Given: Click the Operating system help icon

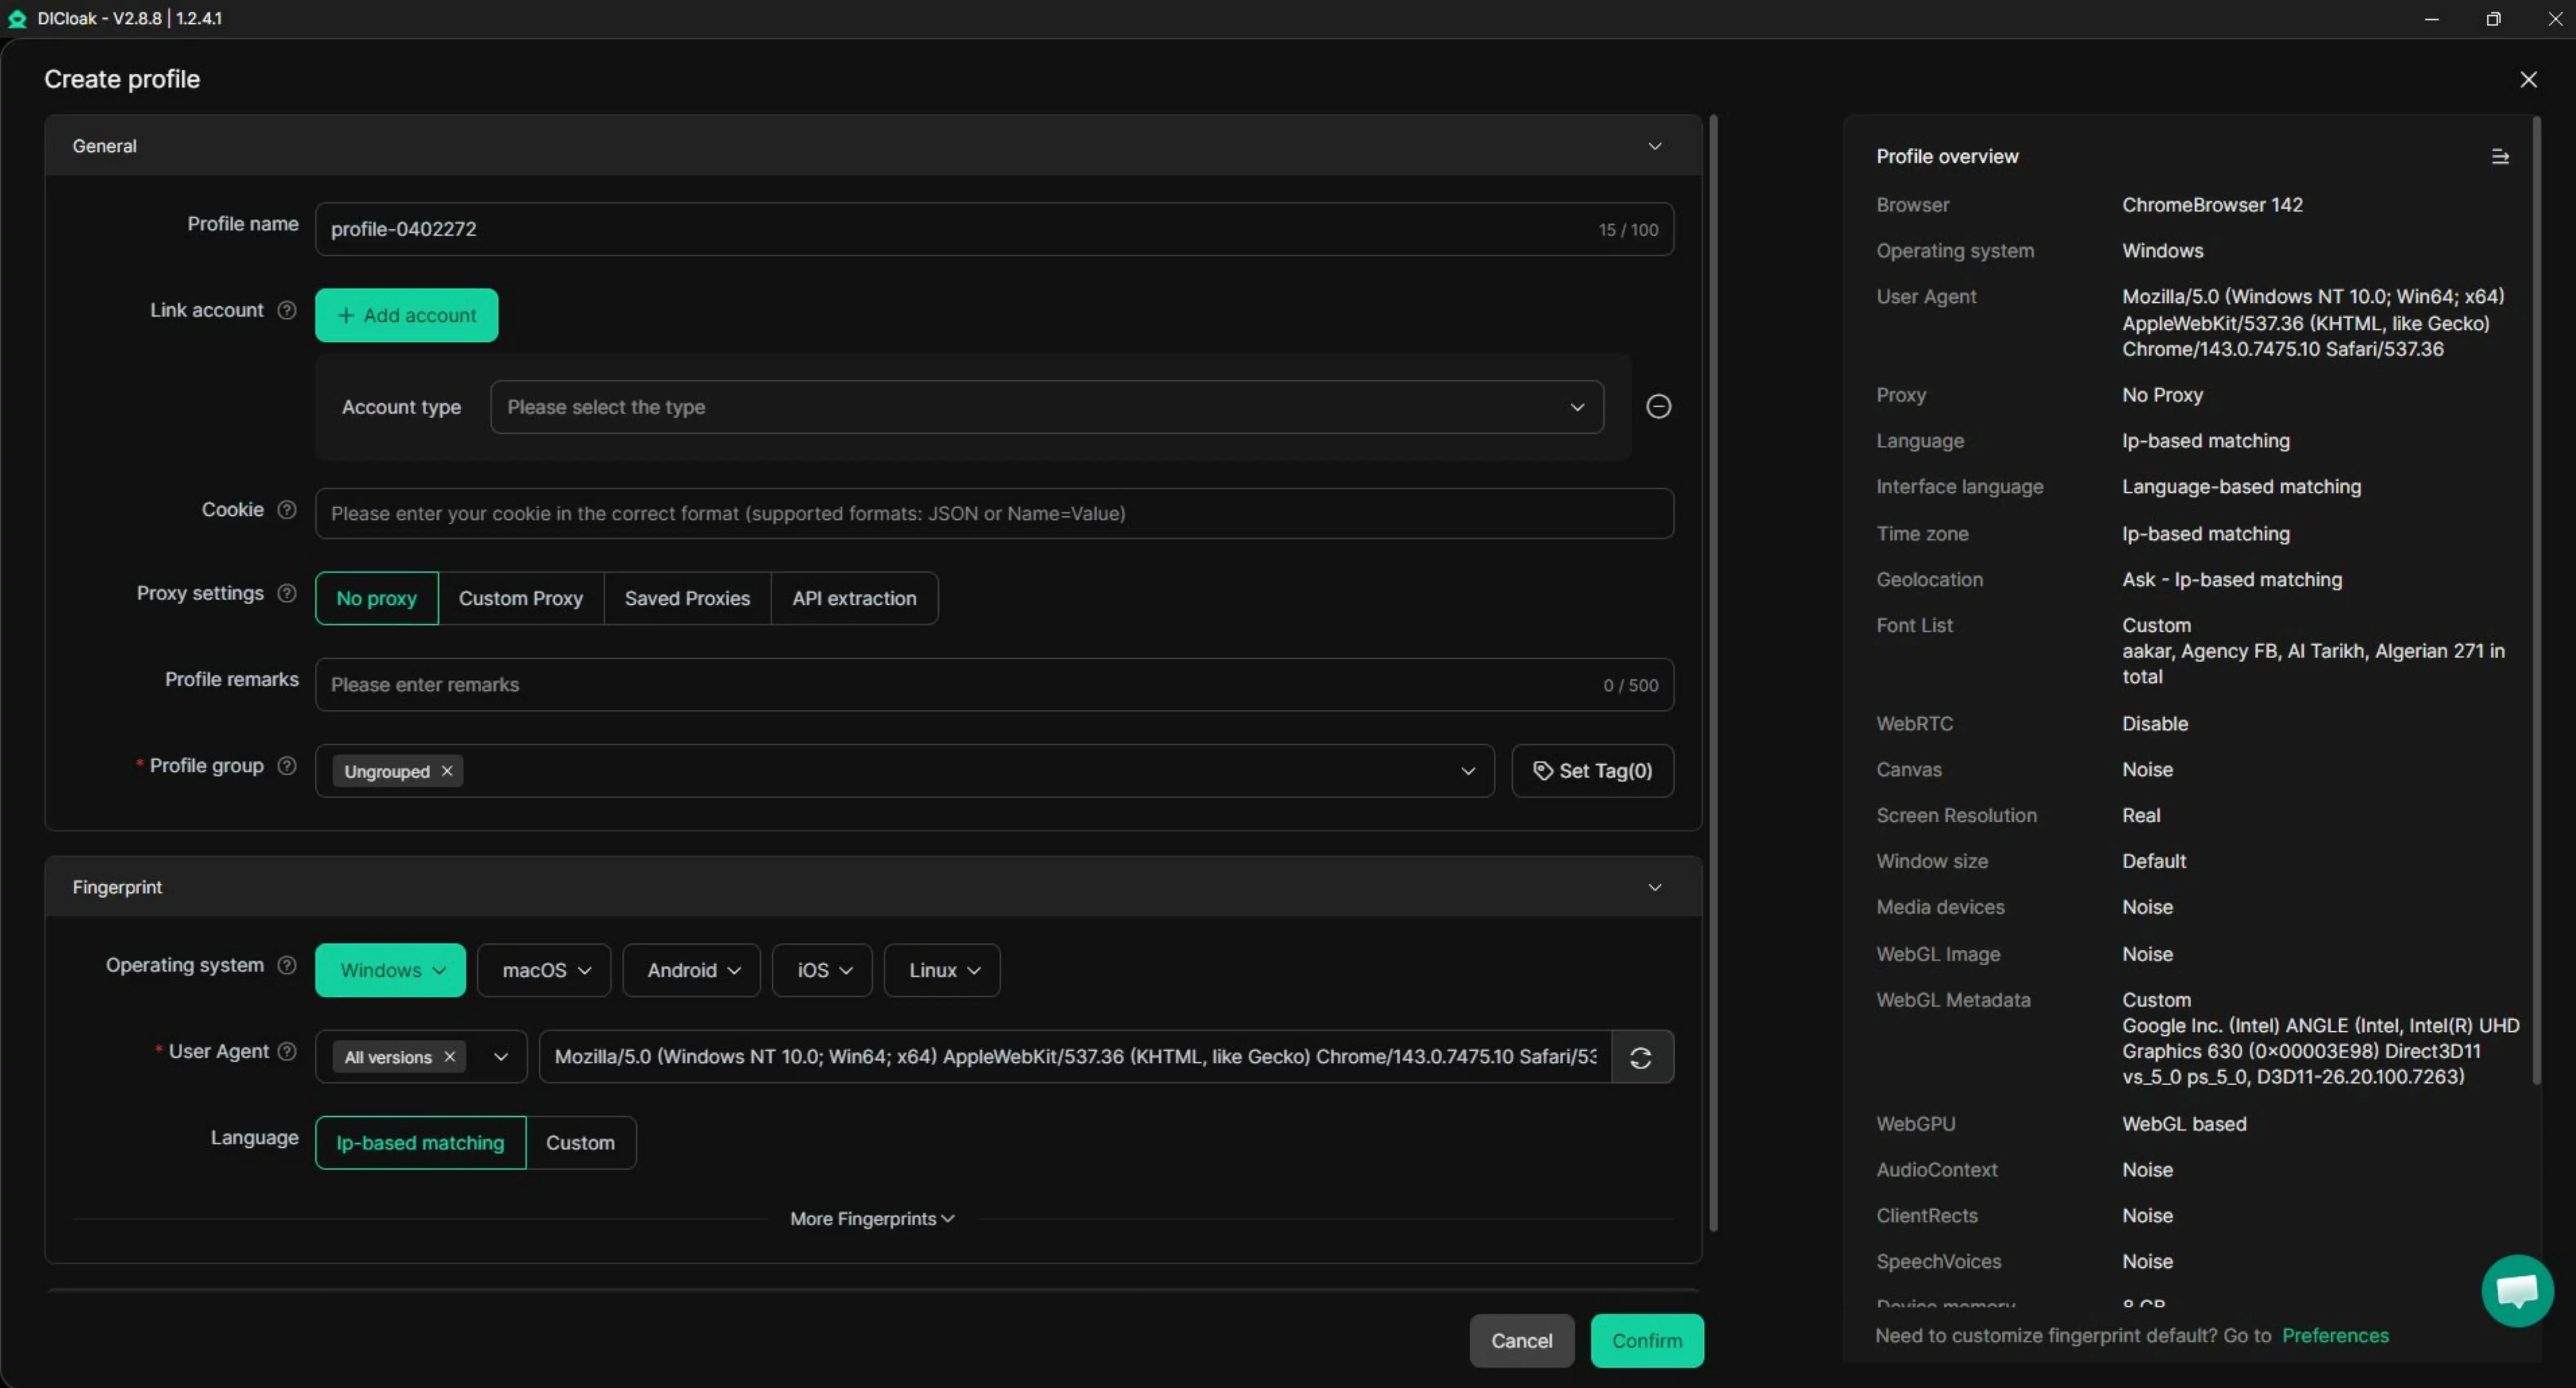Looking at the screenshot, I should click(x=287, y=965).
